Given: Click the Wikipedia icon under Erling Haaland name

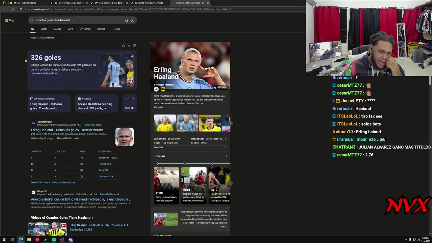Looking at the screenshot, I should (x=156, y=89).
